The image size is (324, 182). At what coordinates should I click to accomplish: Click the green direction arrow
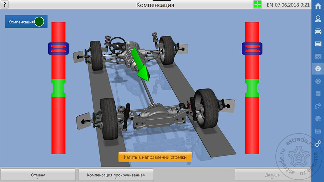point(141,65)
